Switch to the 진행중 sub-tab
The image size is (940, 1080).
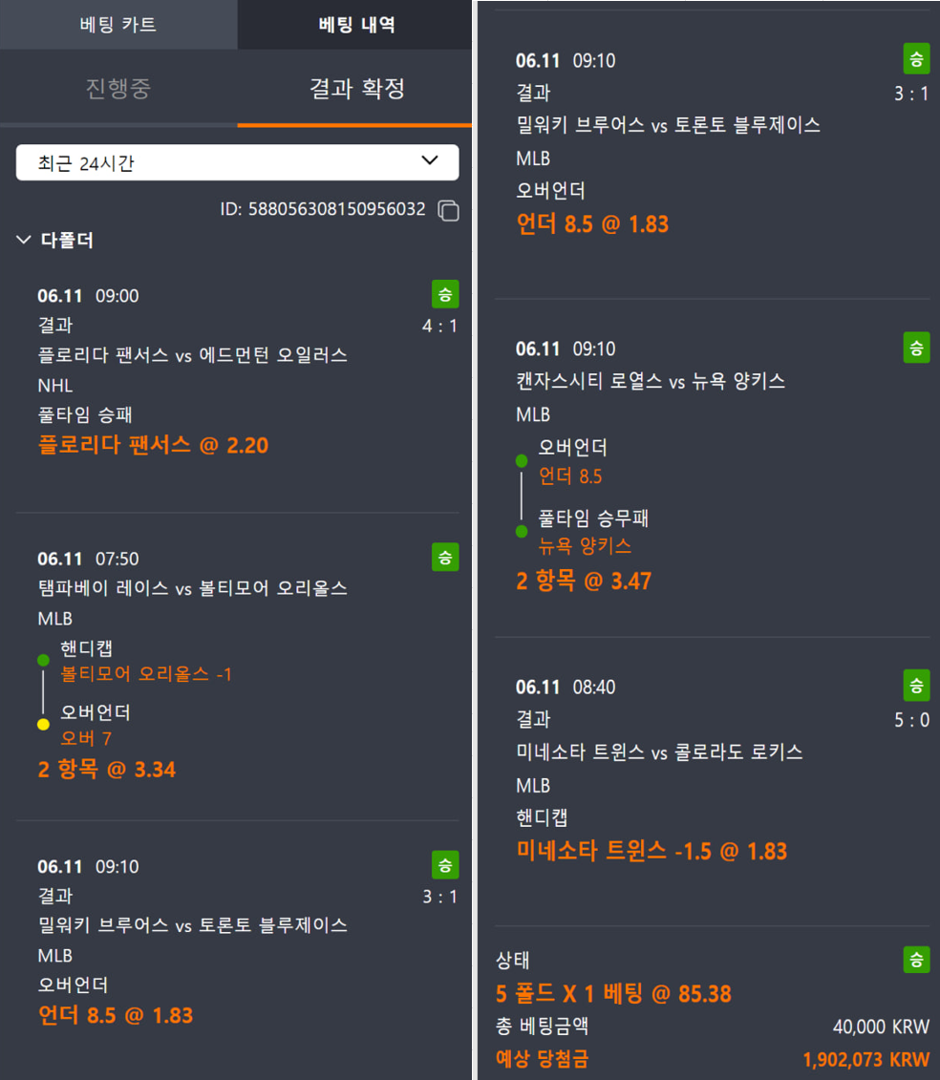pos(118,88)
